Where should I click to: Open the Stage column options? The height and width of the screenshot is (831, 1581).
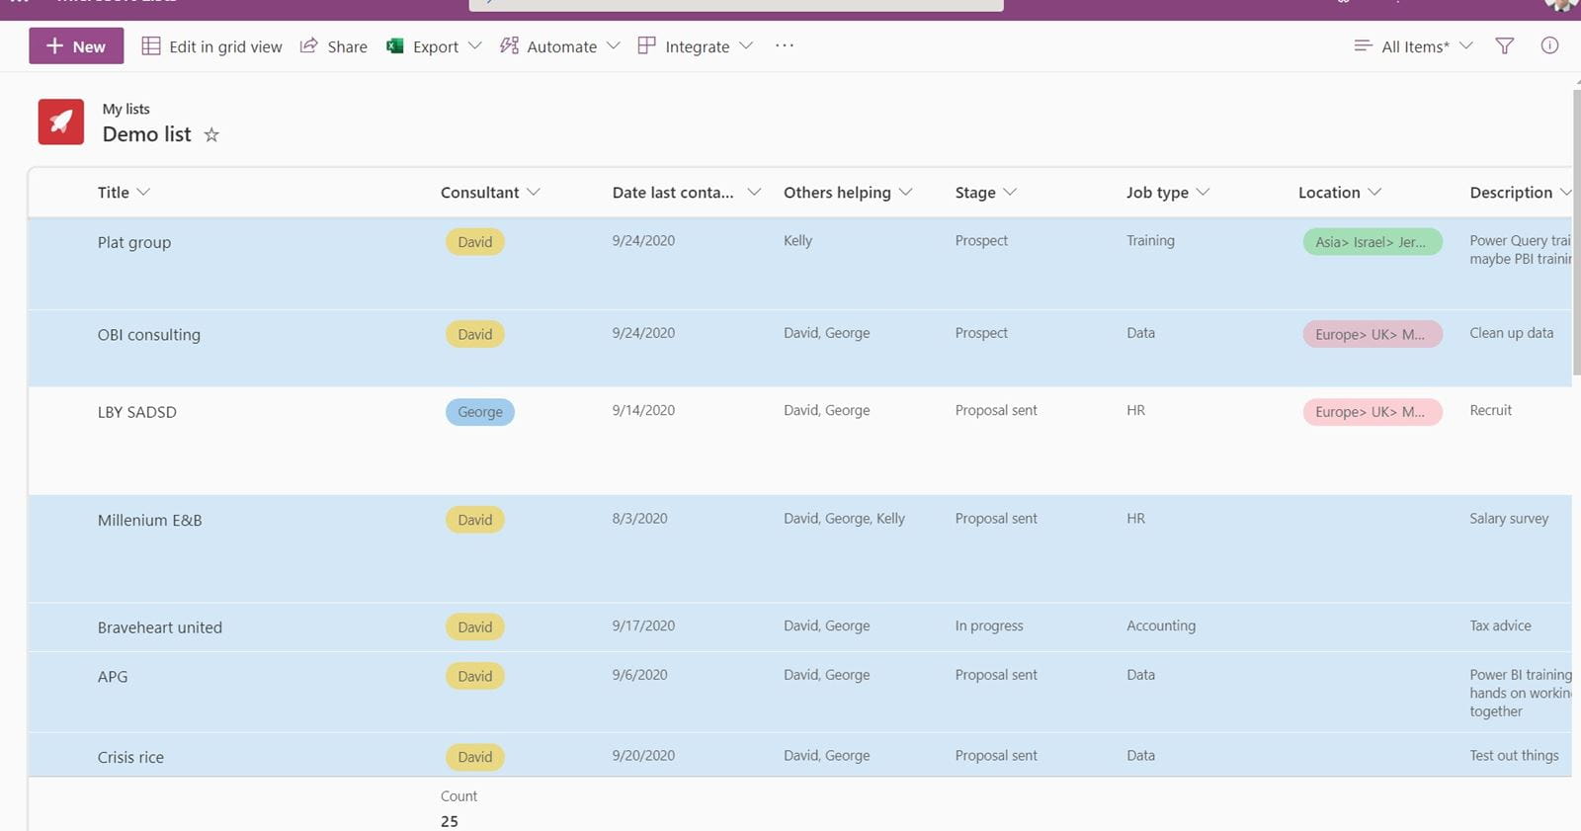[985, 193]
